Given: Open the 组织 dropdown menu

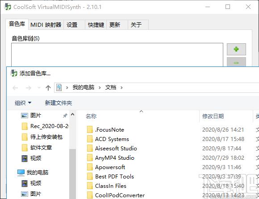Looking at the screenshot, I should coord(23,103).
